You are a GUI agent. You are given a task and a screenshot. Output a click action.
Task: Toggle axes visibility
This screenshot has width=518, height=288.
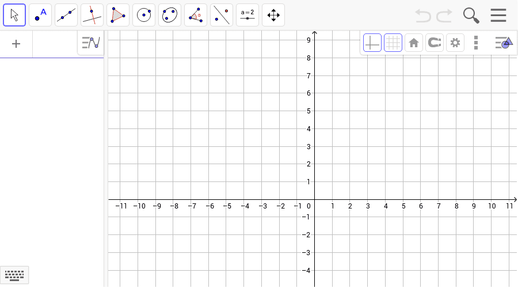372,43
